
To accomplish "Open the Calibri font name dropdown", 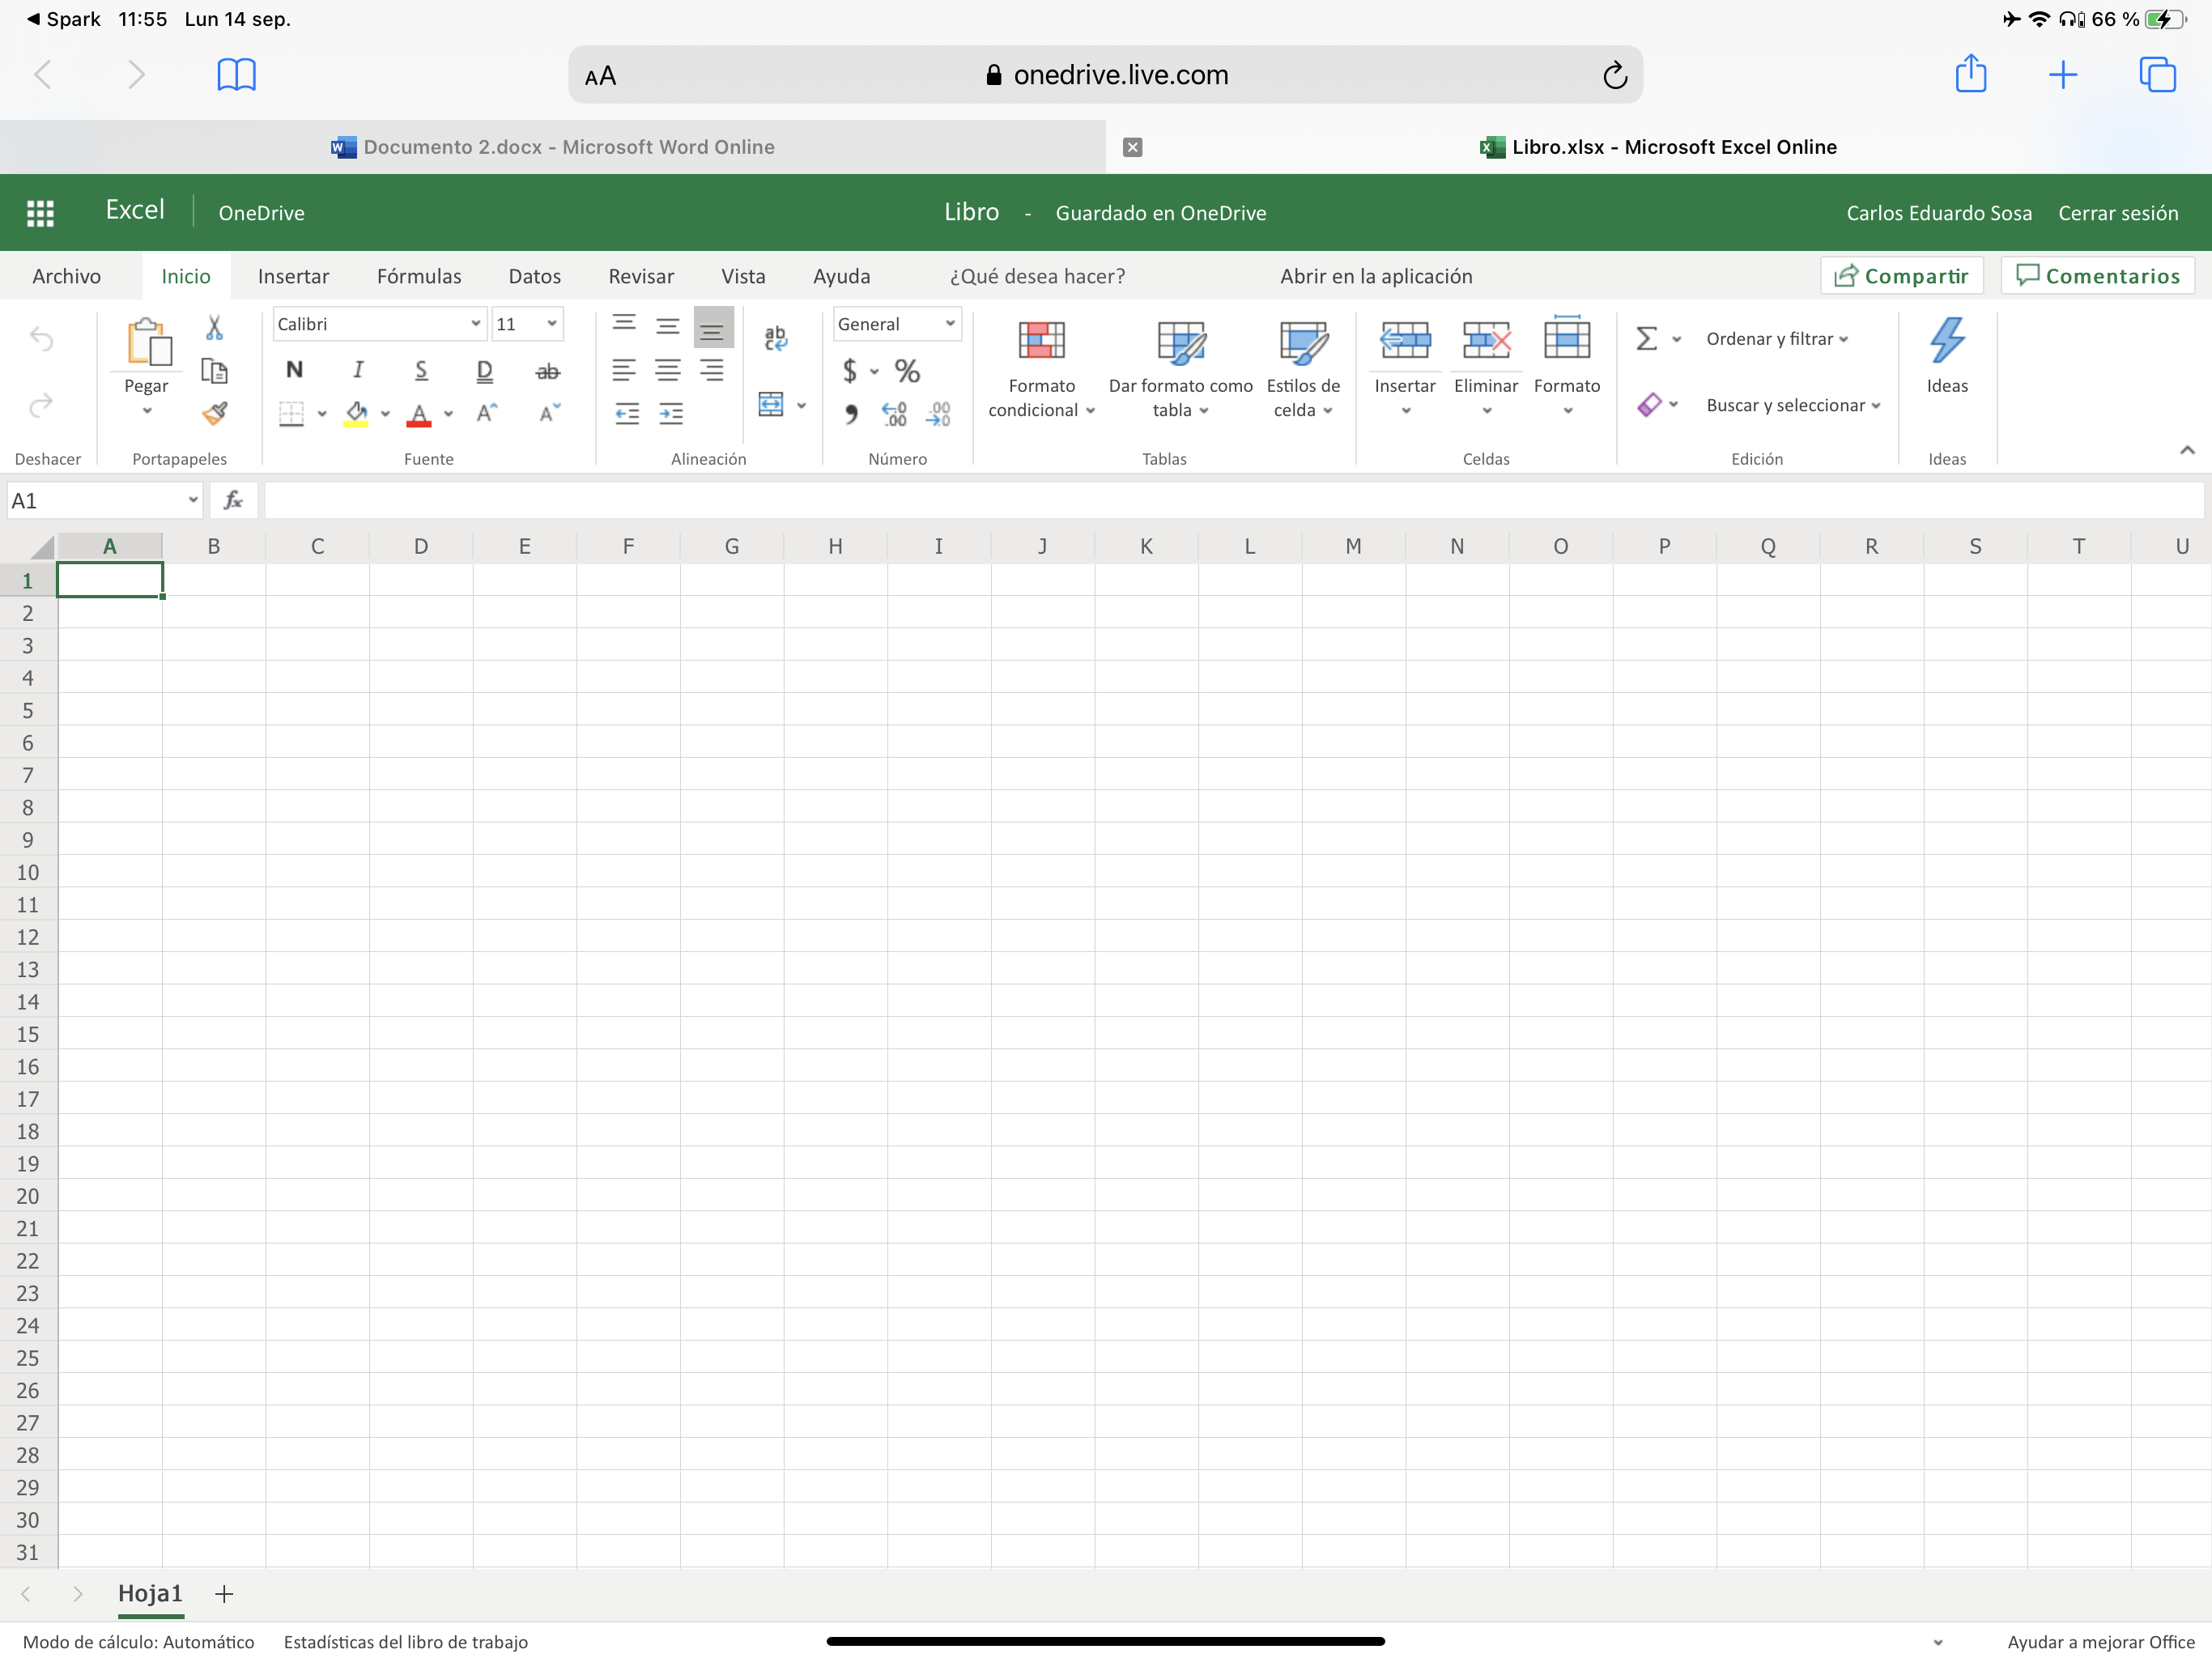I will tap(475, 324).
